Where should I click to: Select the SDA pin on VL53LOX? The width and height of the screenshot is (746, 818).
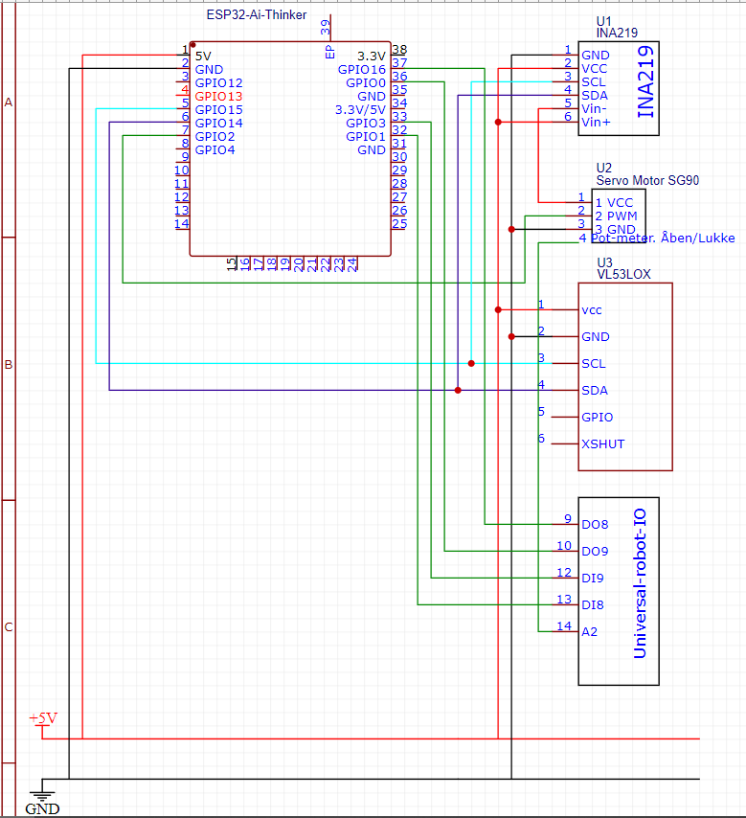pyautogui.click(x=595, y=391)
